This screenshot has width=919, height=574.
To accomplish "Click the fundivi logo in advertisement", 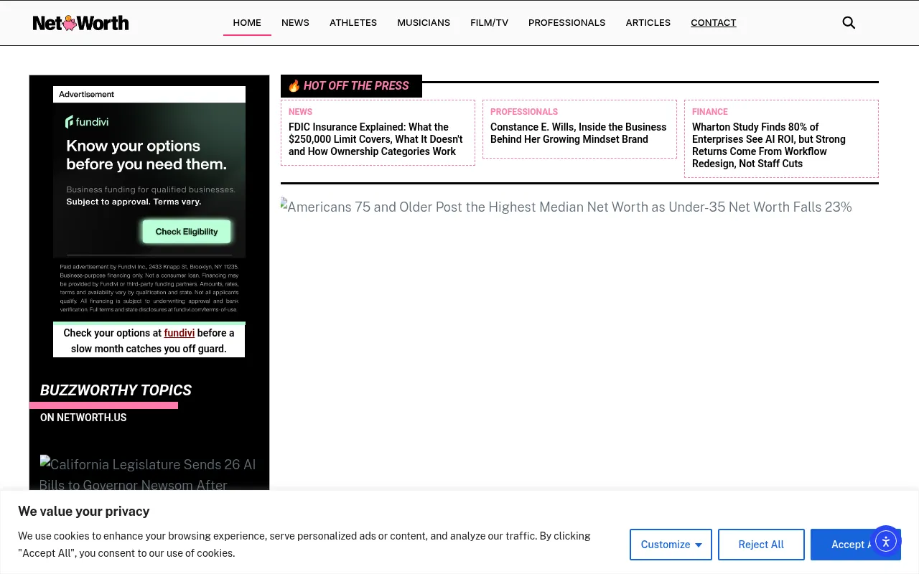I will pos(87,121).
